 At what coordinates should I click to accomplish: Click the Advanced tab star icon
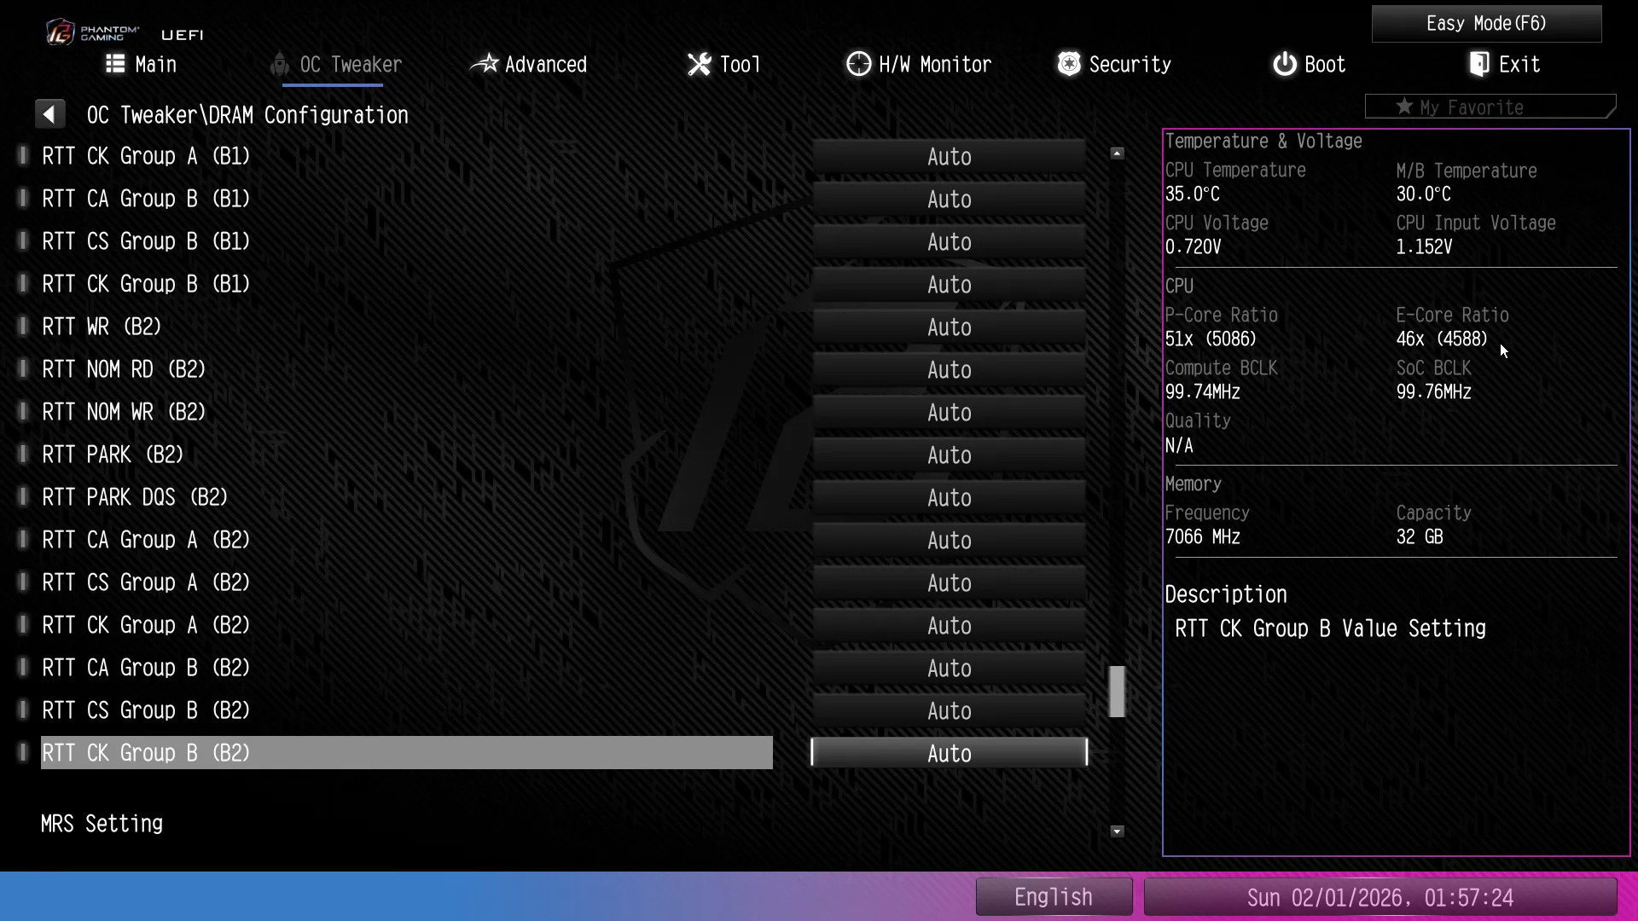tap(485, 64)
